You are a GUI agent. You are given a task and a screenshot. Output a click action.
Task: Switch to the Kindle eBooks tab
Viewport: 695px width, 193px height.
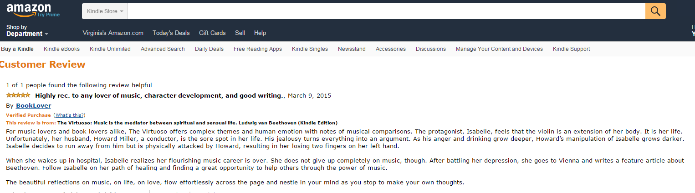tap(61, 49)
